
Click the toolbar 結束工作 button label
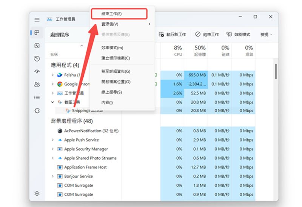211,34
